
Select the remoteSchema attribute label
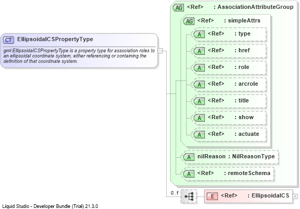click(249, 173)
